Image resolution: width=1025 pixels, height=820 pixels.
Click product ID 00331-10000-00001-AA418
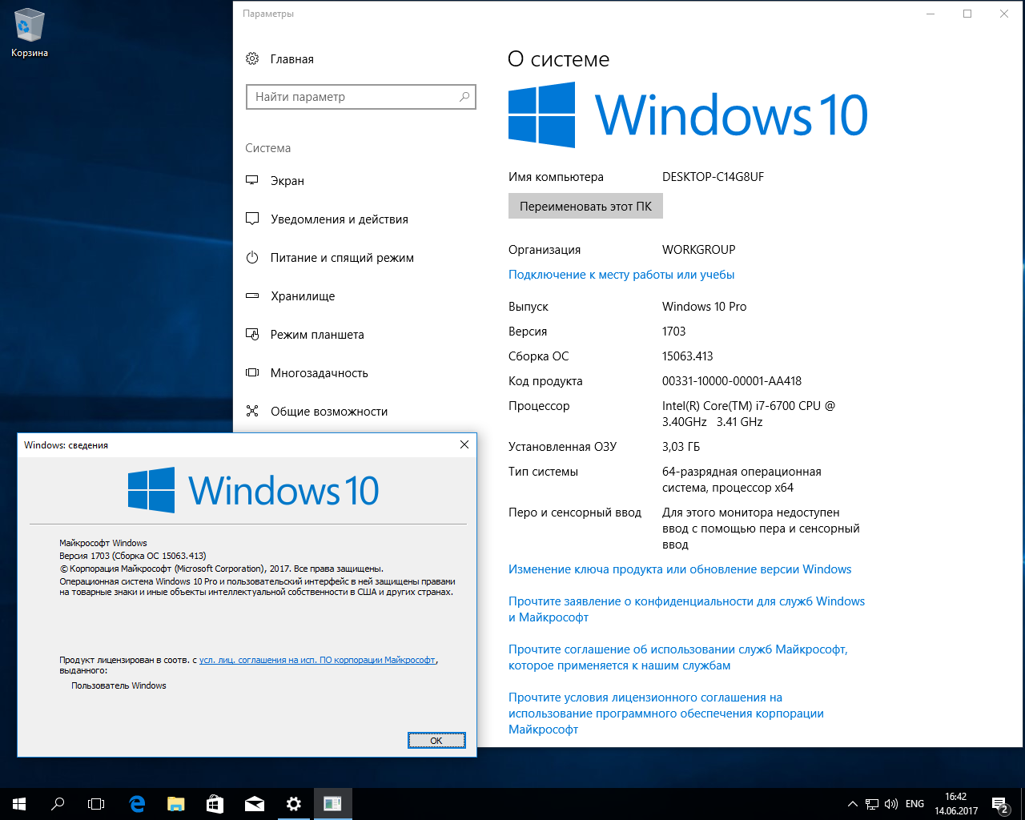[x=731, y=381]
